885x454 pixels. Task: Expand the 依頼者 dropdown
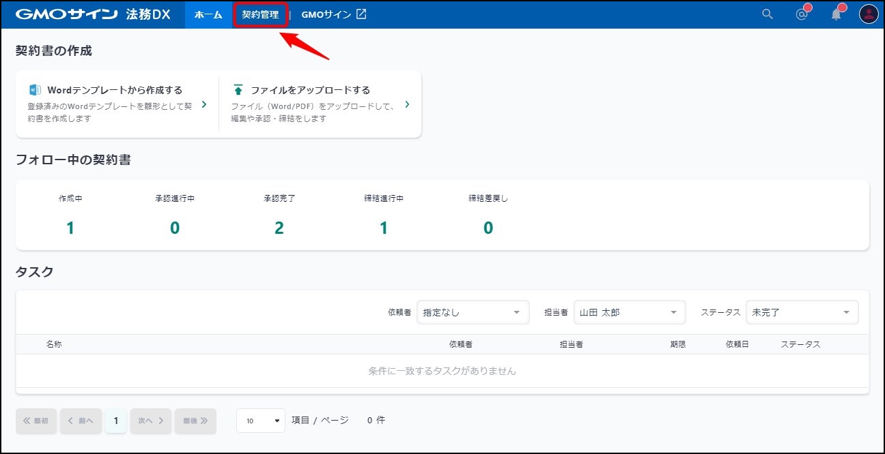point(473,312)
